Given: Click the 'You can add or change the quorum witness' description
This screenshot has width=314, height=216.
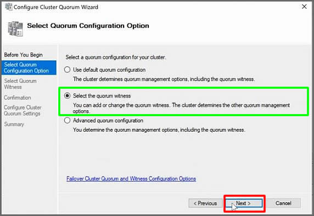Looking at the screenshot, I should 181,108.
